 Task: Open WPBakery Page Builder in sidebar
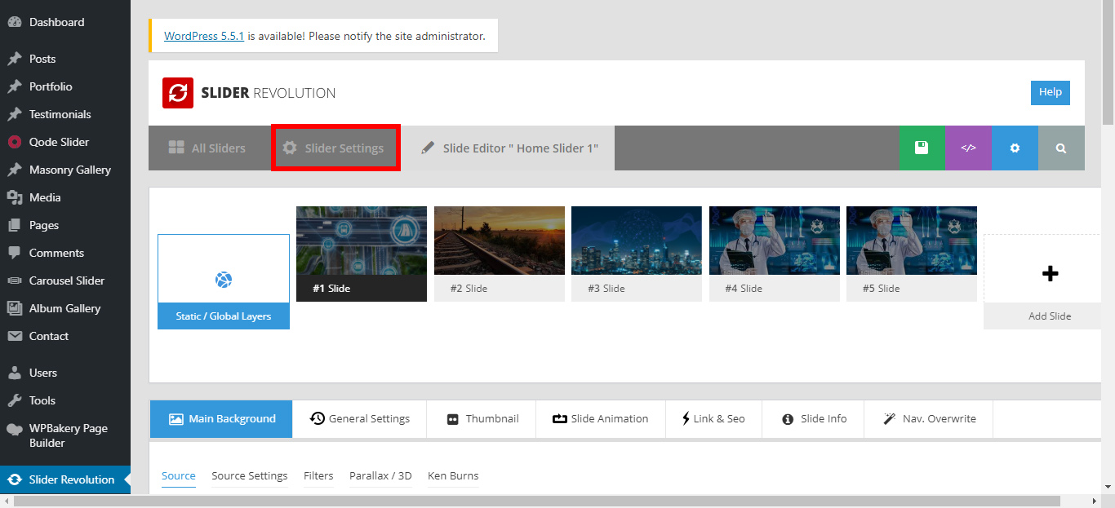[x=65, y=435]
